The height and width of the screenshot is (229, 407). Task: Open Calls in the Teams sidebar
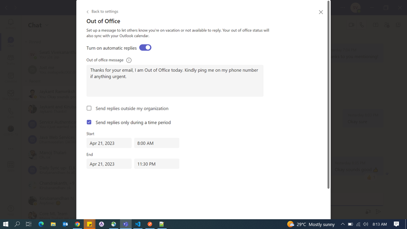click(x=11, y=113)
